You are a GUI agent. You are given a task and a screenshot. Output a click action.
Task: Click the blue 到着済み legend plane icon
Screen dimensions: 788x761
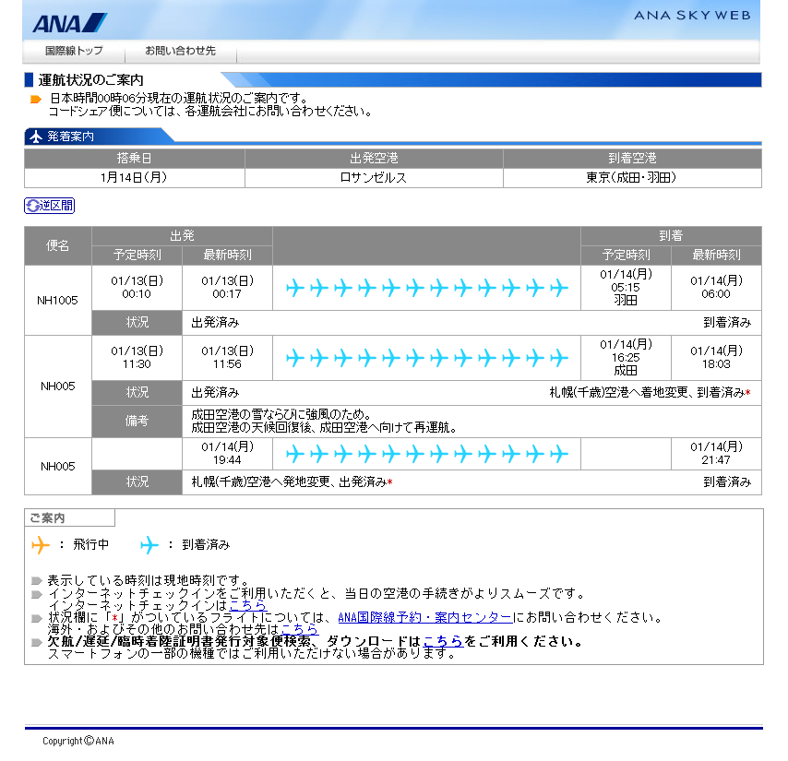(149, 544)
